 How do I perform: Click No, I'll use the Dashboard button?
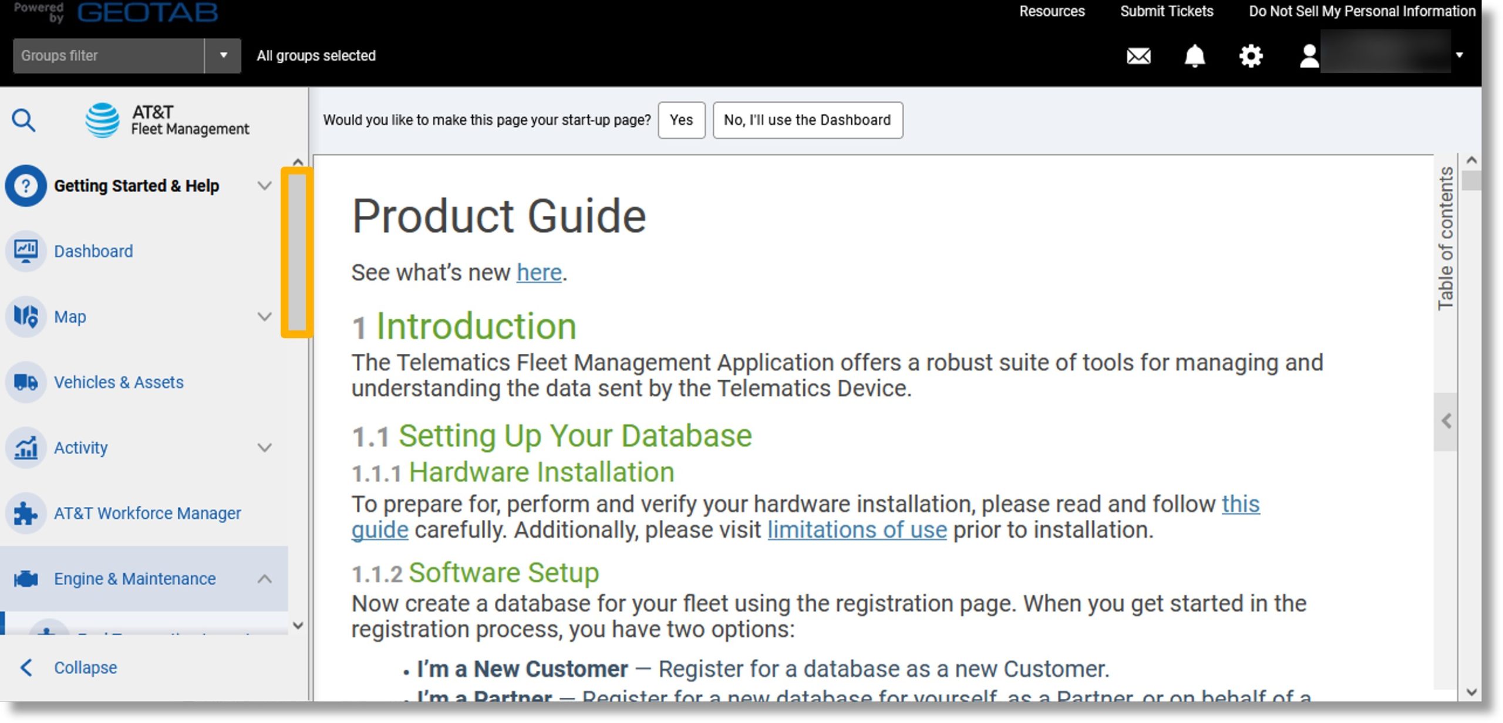(x=806, y=119)
